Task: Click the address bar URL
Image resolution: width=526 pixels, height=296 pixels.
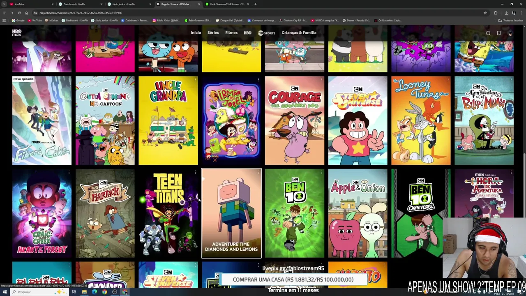Action: tap(81, 13)
